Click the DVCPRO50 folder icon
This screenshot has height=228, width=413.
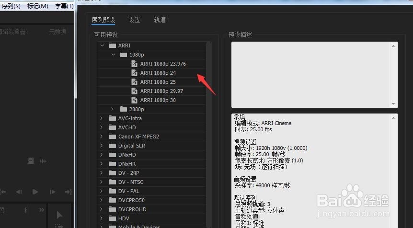tap(113, 200)
